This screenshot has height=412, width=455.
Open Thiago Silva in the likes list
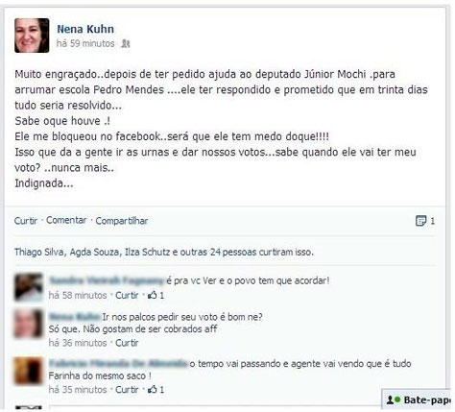[x=39, y=252]
